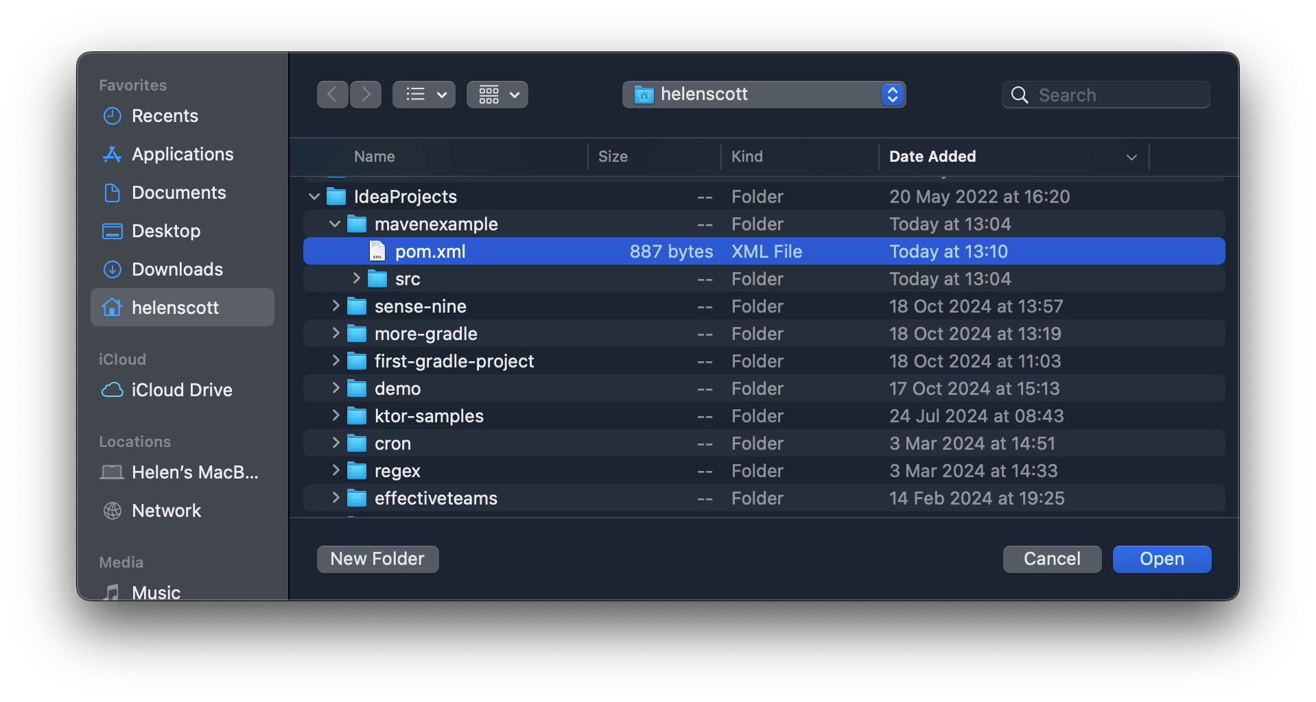This screenshot has height=702, width=1316.
Task: Sort by the Name column header
Action: tap(374, 156)
